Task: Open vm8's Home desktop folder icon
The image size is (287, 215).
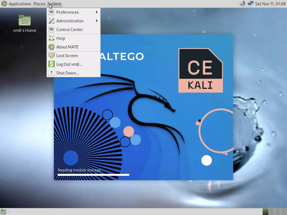Action: point(25,20)
